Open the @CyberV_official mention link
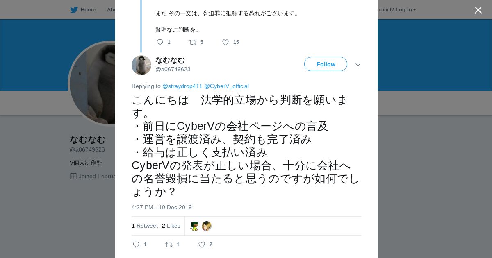This screenshot has width=492, height=258. point(226,86)
